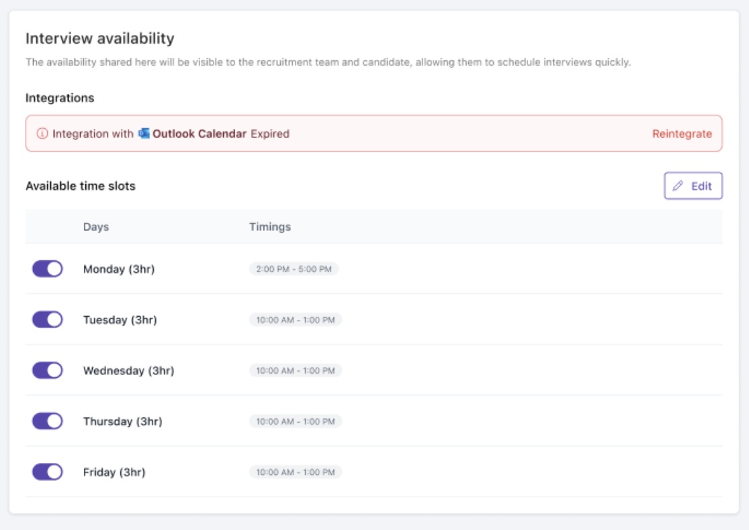Viewport: 749px width, 530px height.
Task: Switch off Thursday availability
Action: (48, 421)
